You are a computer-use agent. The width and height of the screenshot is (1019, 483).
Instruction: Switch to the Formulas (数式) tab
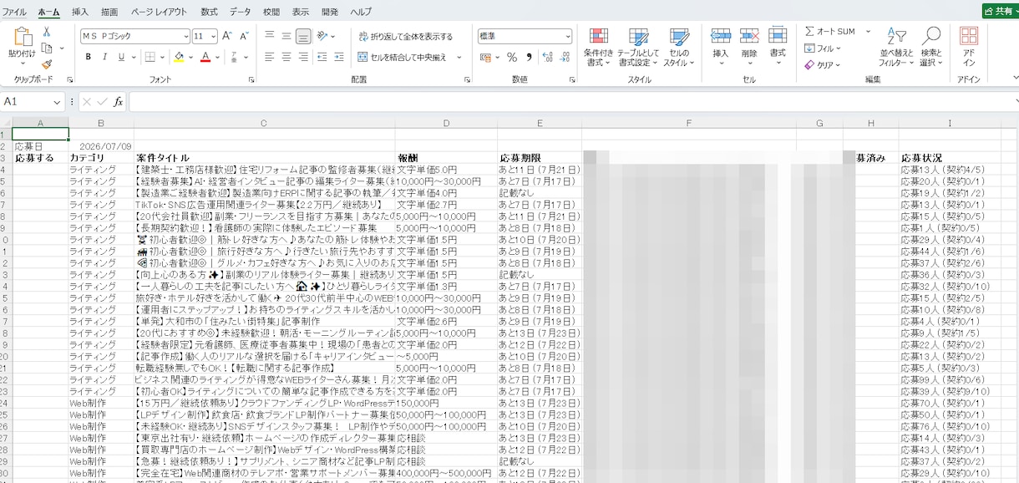[x=210, y=12]
